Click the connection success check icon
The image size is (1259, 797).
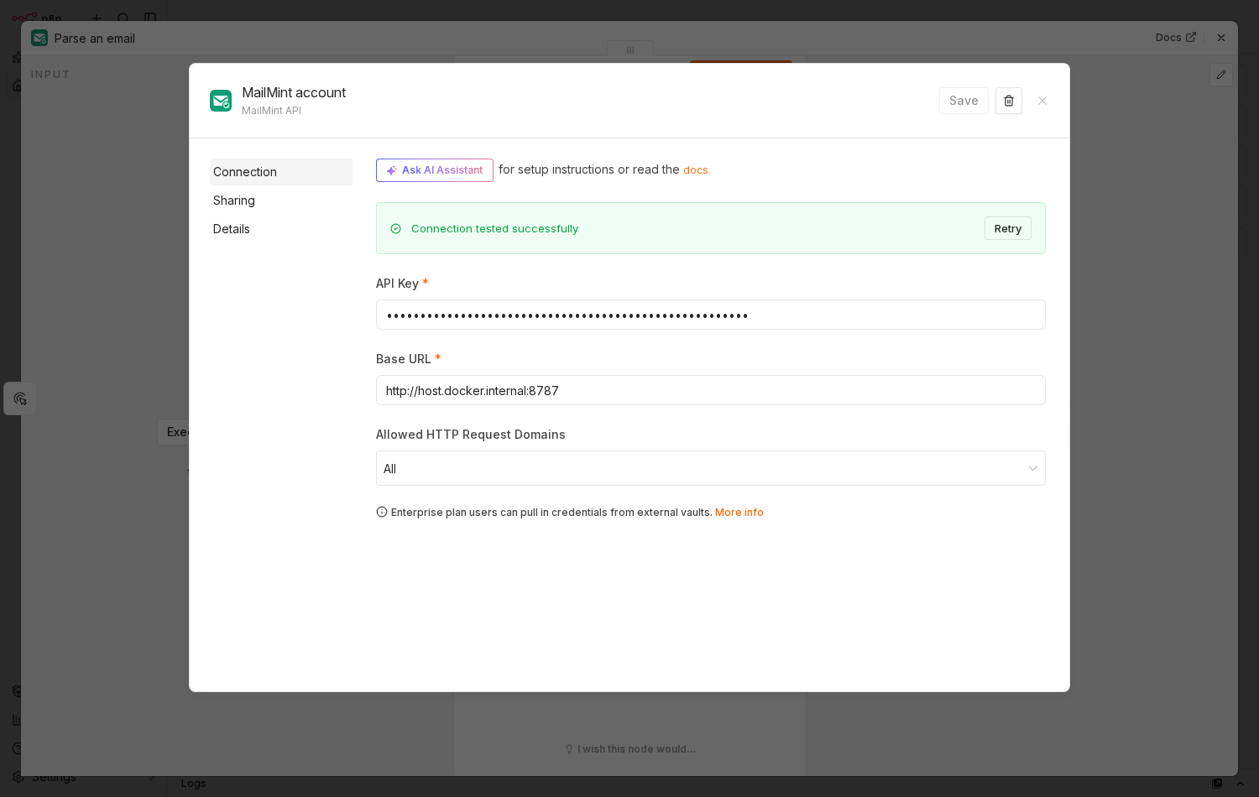point(396,229)
